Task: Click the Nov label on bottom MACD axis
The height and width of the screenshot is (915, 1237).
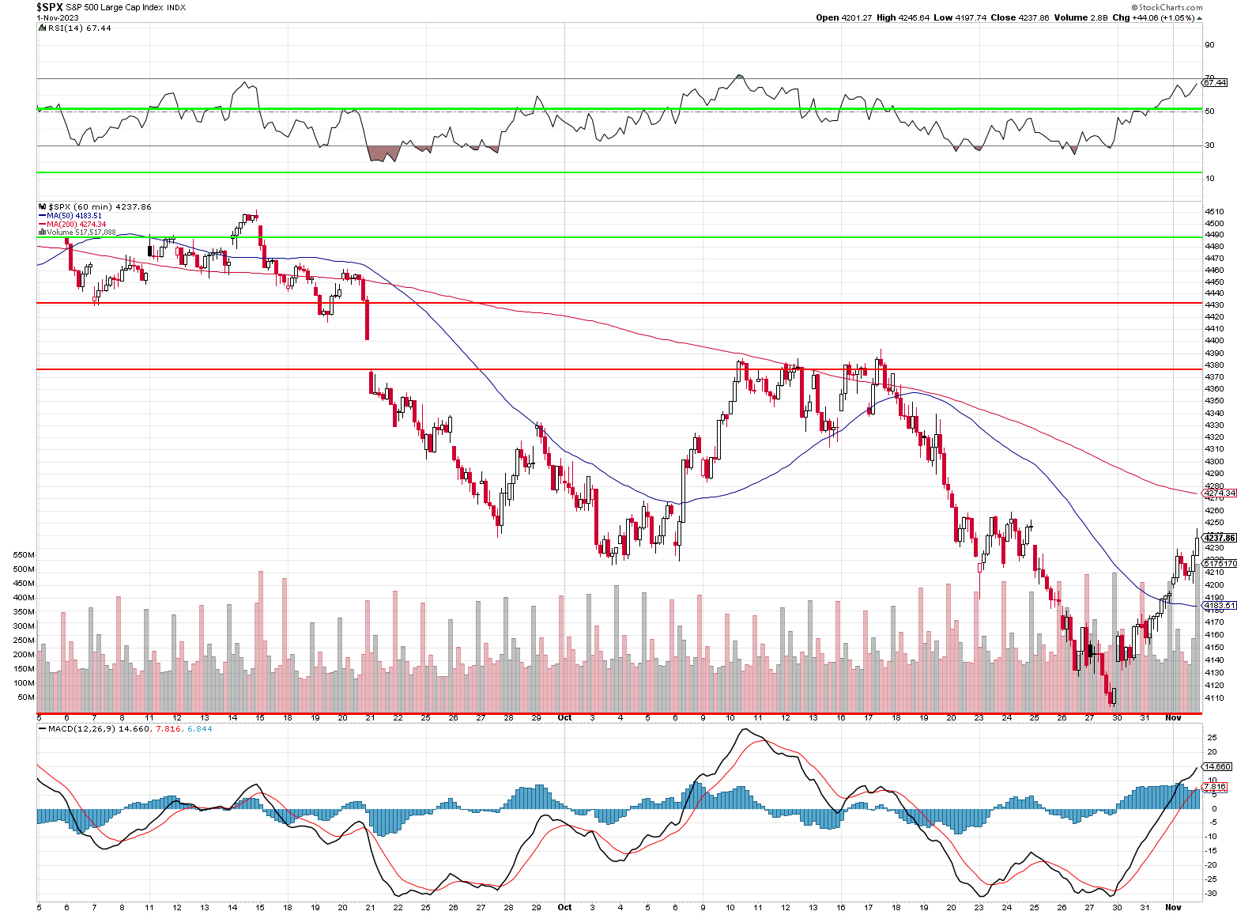Action: [1173, 907]
